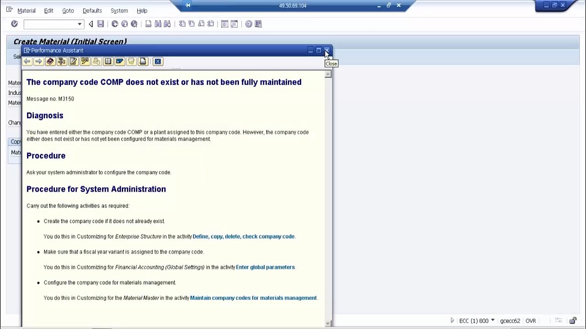Viewport: 586px width, 329px height.
Task: Click the Procedure for System Administration heading
Action: tap(96, 189)
